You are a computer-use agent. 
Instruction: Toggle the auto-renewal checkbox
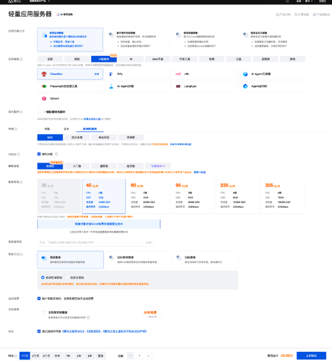pyautogui.click(x=39, y=298)
